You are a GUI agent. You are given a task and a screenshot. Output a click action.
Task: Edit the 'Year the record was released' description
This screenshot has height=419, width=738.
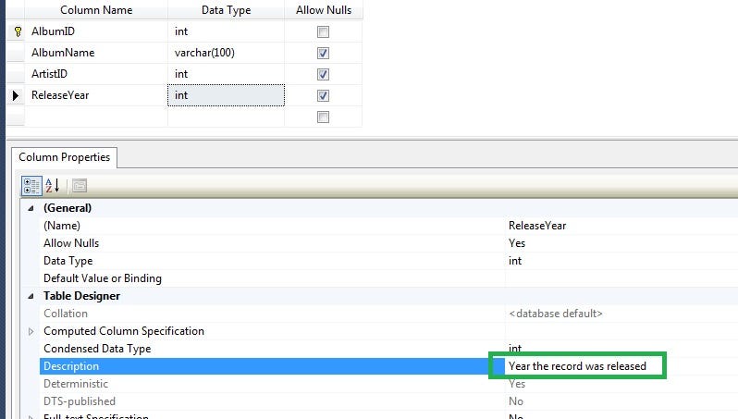(x=577, y=366)
